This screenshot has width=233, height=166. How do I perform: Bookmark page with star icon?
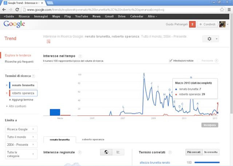pos(222,10)
